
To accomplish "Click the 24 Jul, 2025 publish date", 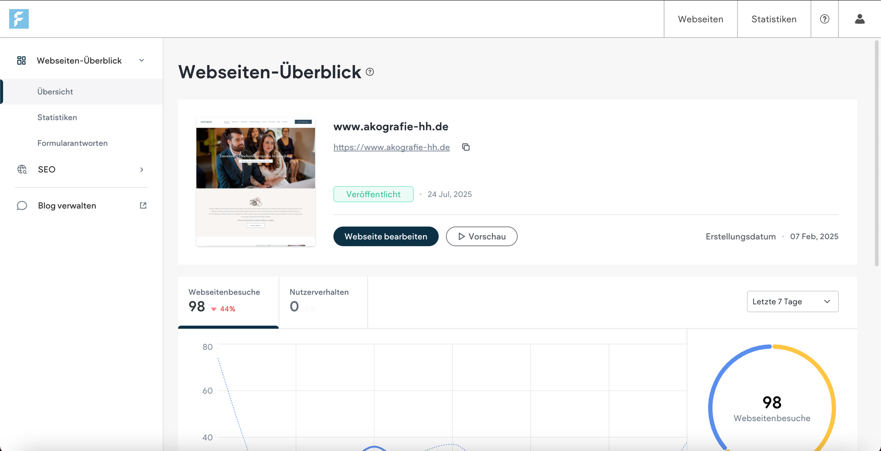I will coord(450,195).
